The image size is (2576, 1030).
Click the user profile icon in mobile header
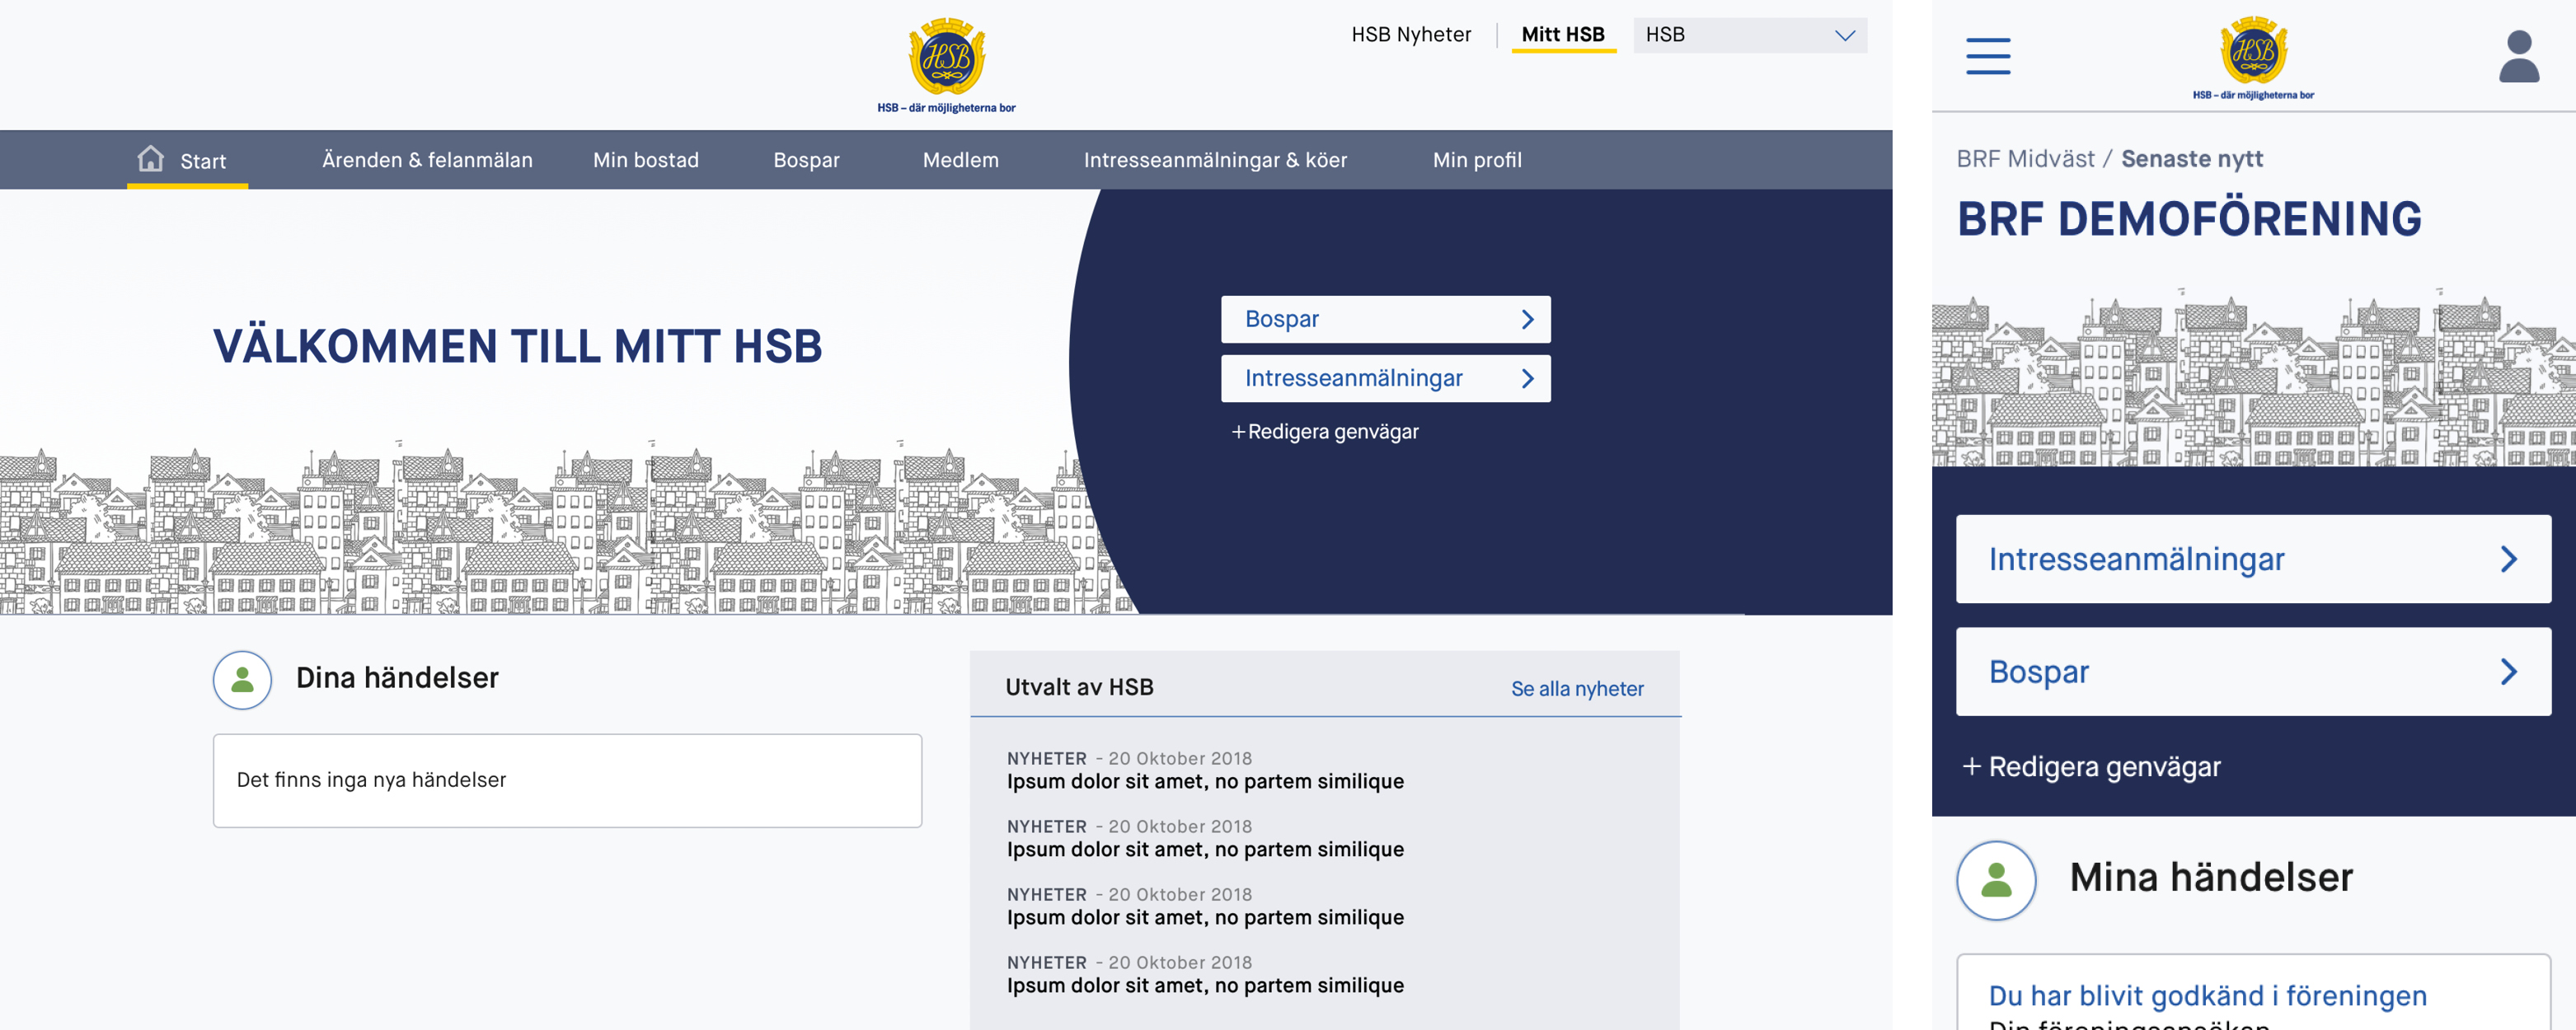tap(2518, 56)
